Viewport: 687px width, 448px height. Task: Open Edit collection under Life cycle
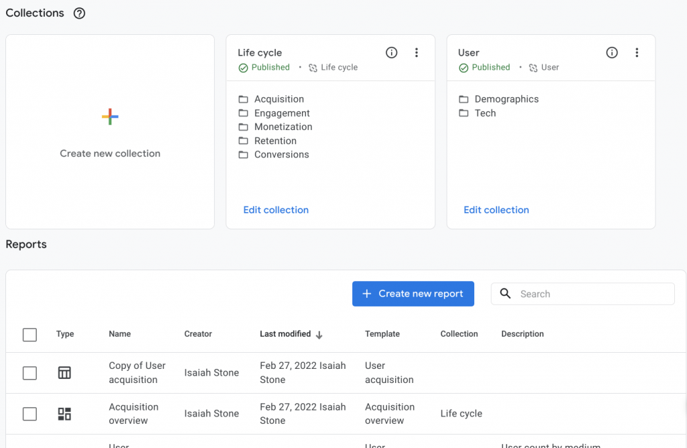(276, 209)
